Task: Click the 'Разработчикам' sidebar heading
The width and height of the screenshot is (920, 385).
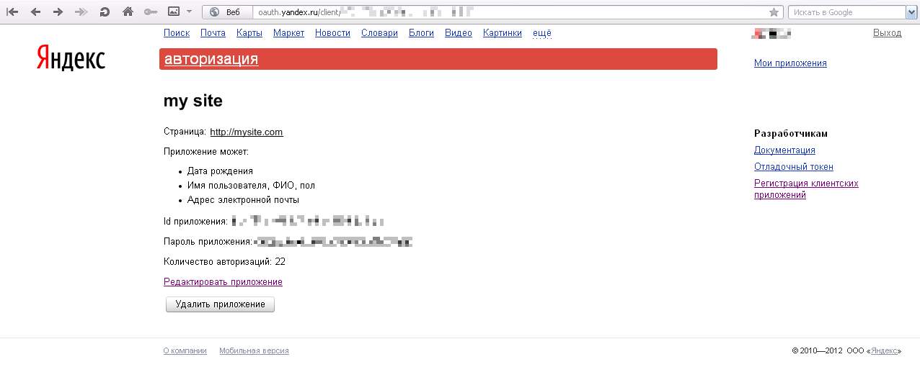Action: click(791, 134)
